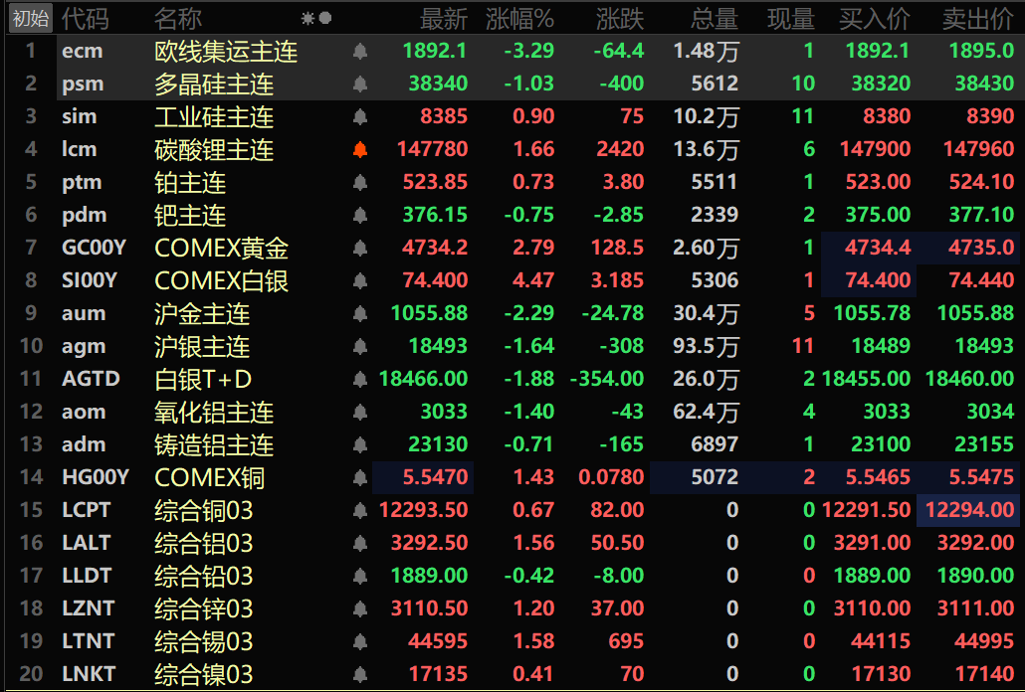Click the code agm

(84, 347)
